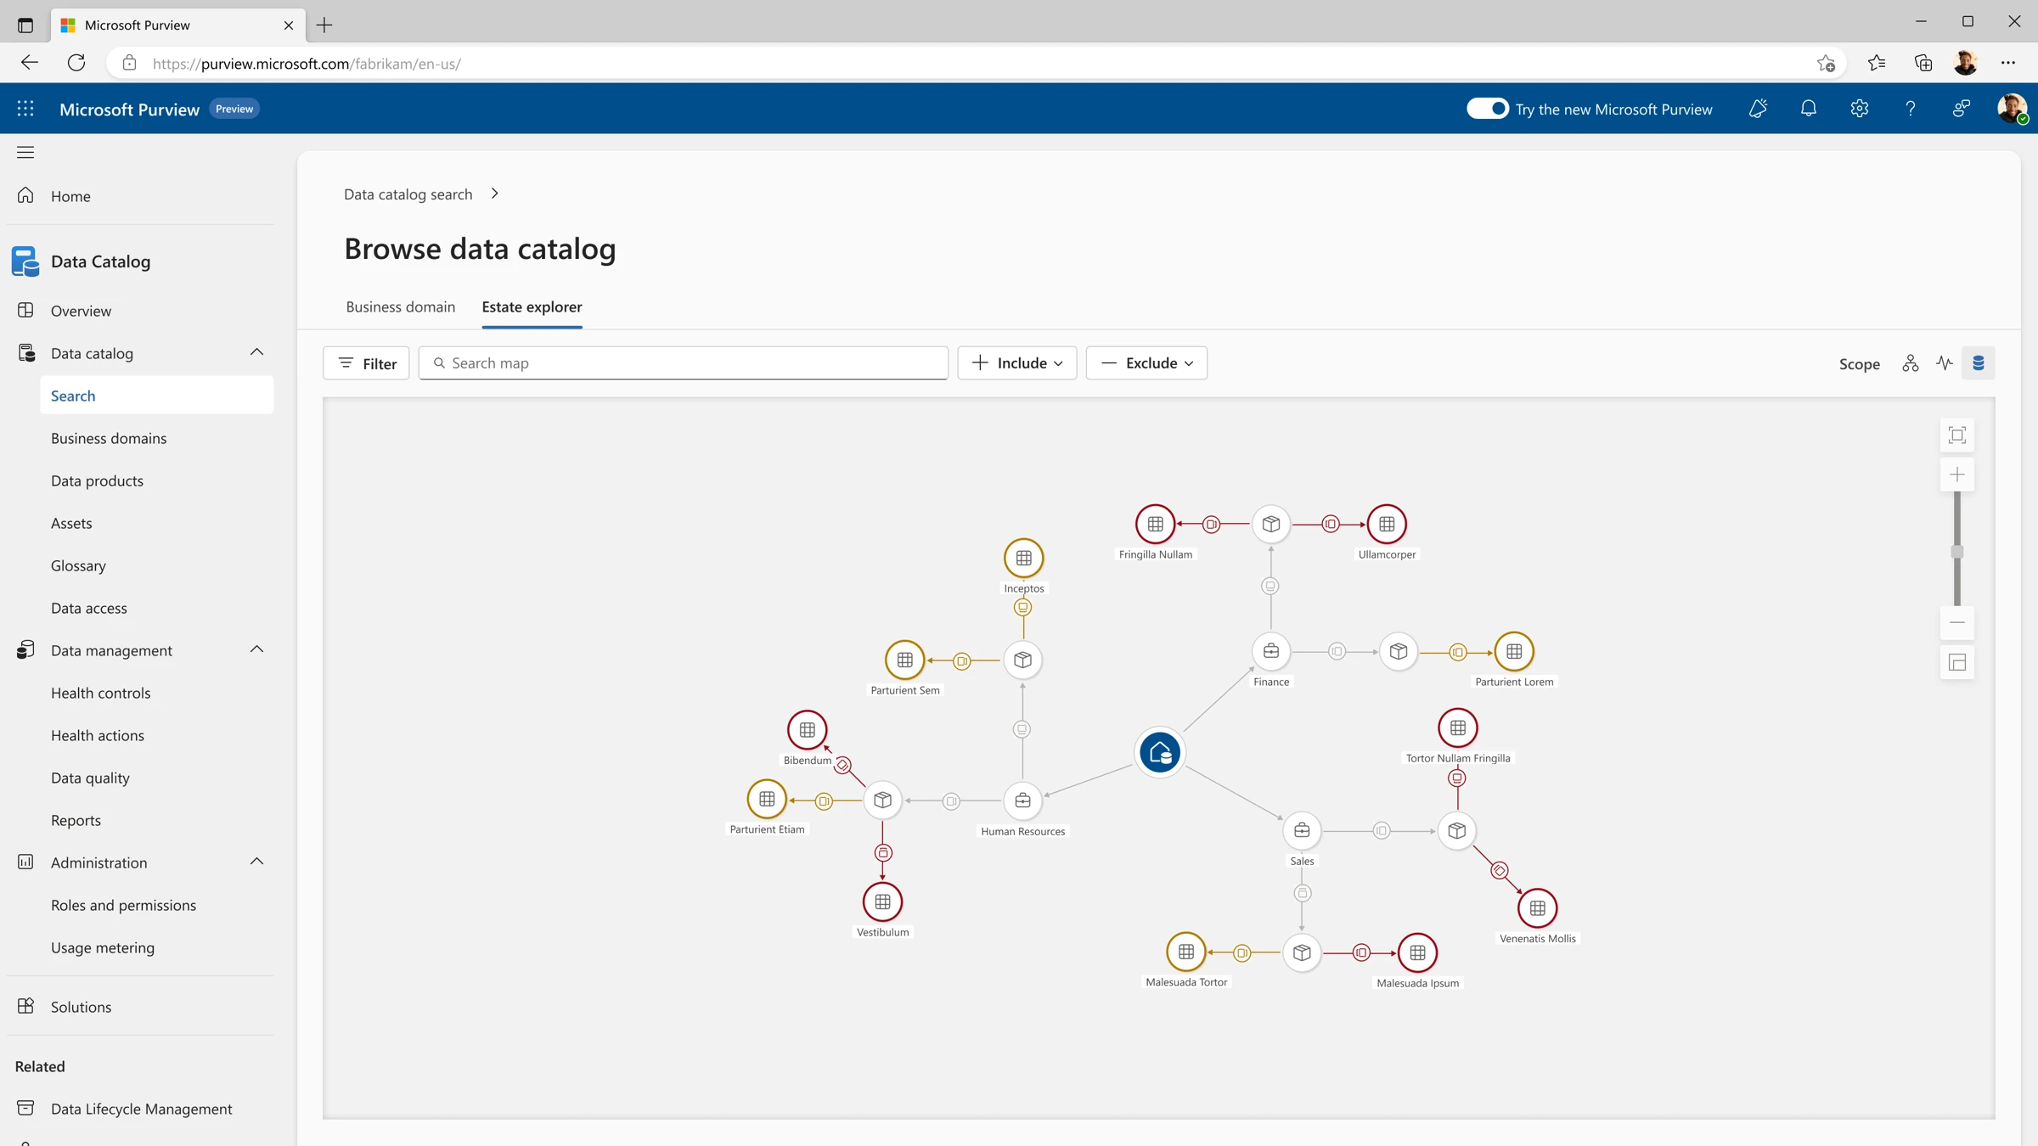Select the Finance domain node
The height and width of the screenshot is (1146, 2038).
pyautogui.click(x=1271, y=651)
